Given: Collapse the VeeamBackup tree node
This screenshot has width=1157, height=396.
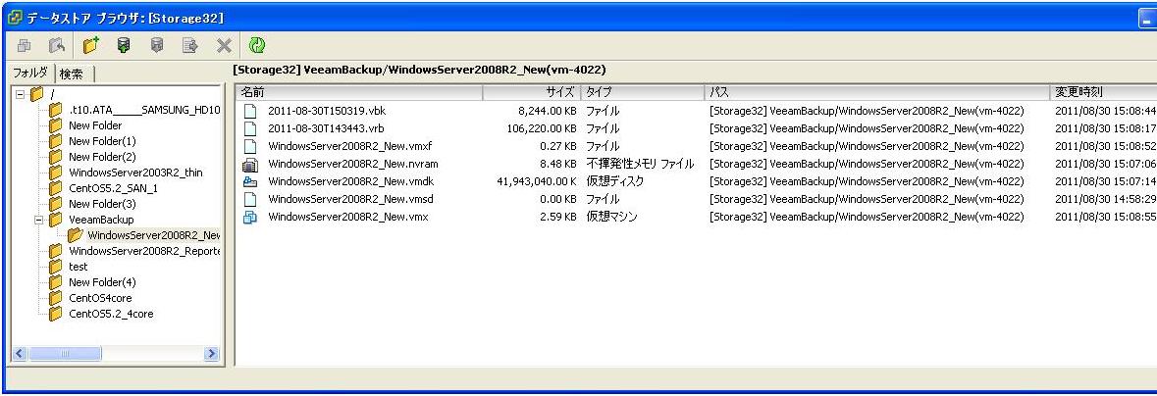Looking at the screenshot, I should (x=38, y=220).
